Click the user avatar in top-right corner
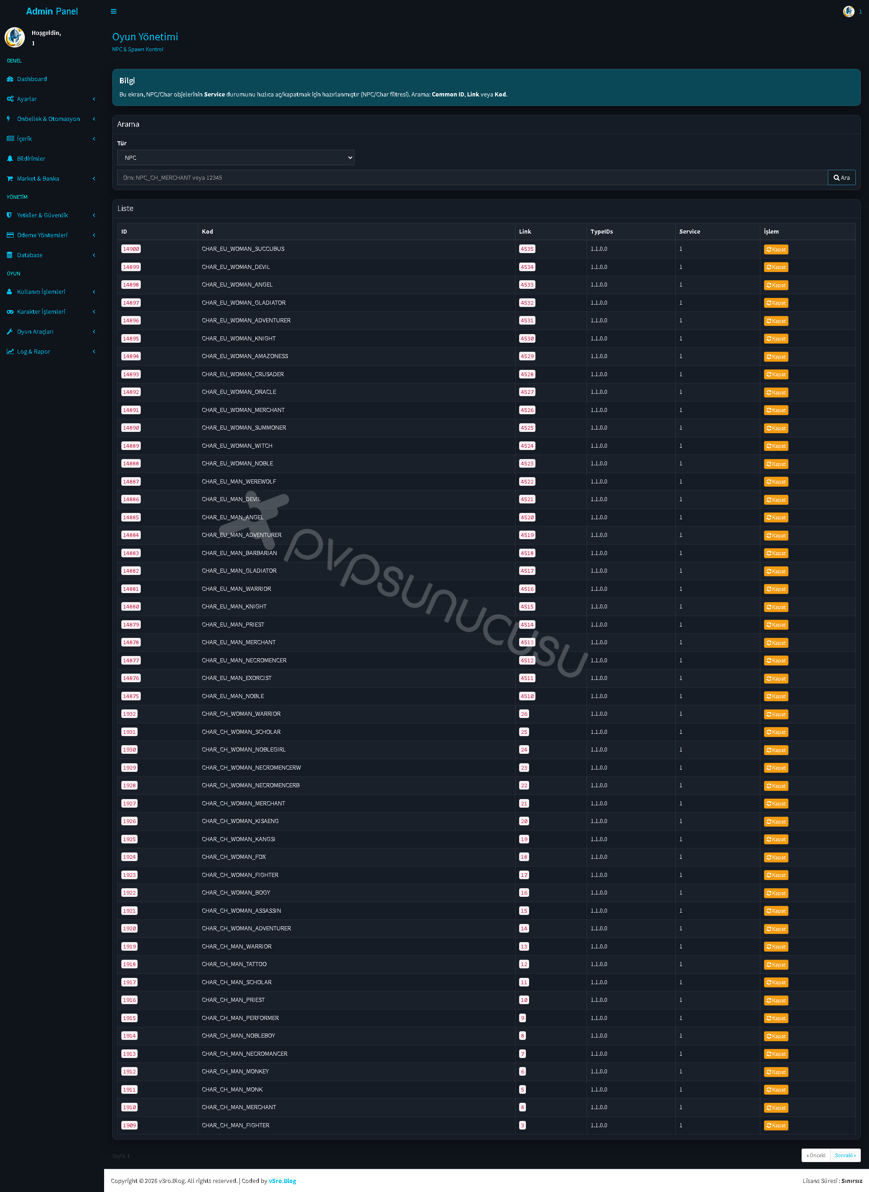The image size is (869, 1192). [x=848, y=12]
